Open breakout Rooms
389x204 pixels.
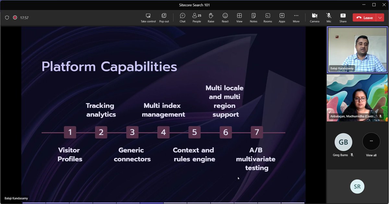point(268,18)
